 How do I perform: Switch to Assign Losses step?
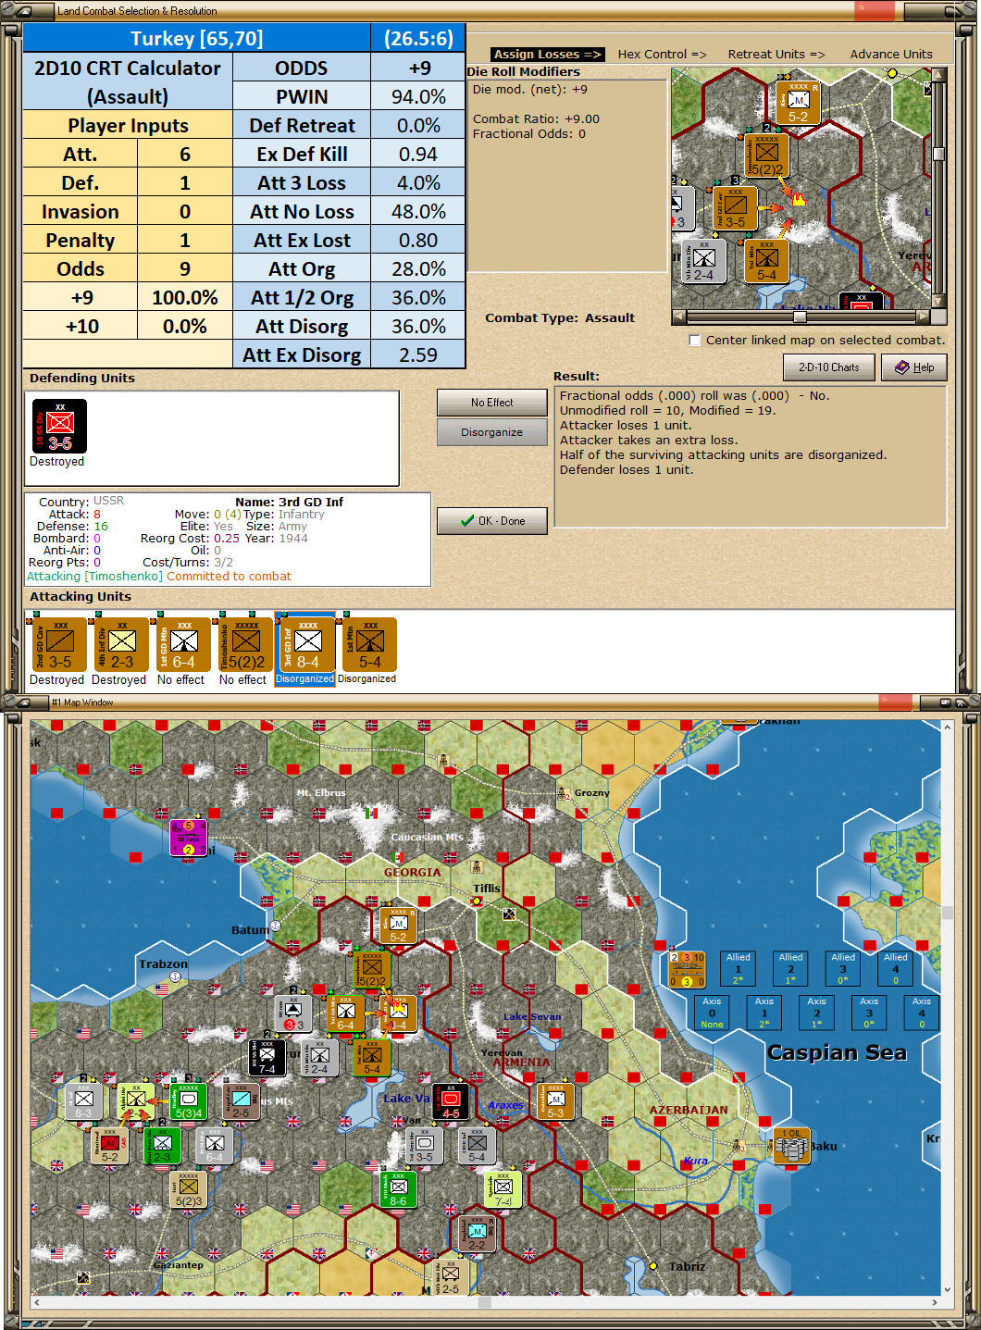547,55
